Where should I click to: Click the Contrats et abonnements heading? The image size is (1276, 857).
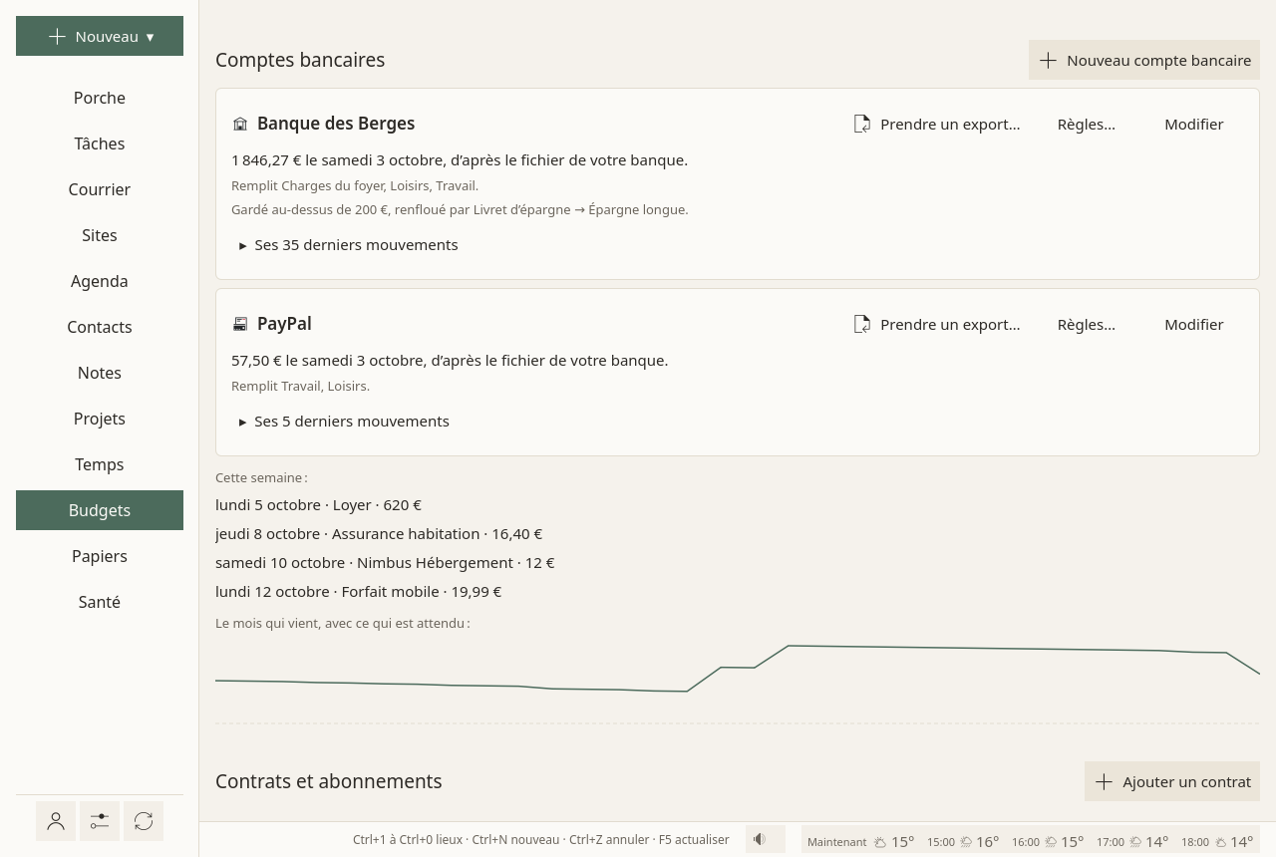[x=329, y=781]
